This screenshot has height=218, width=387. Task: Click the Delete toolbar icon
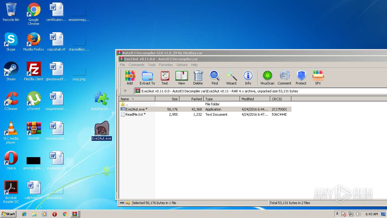198,78
